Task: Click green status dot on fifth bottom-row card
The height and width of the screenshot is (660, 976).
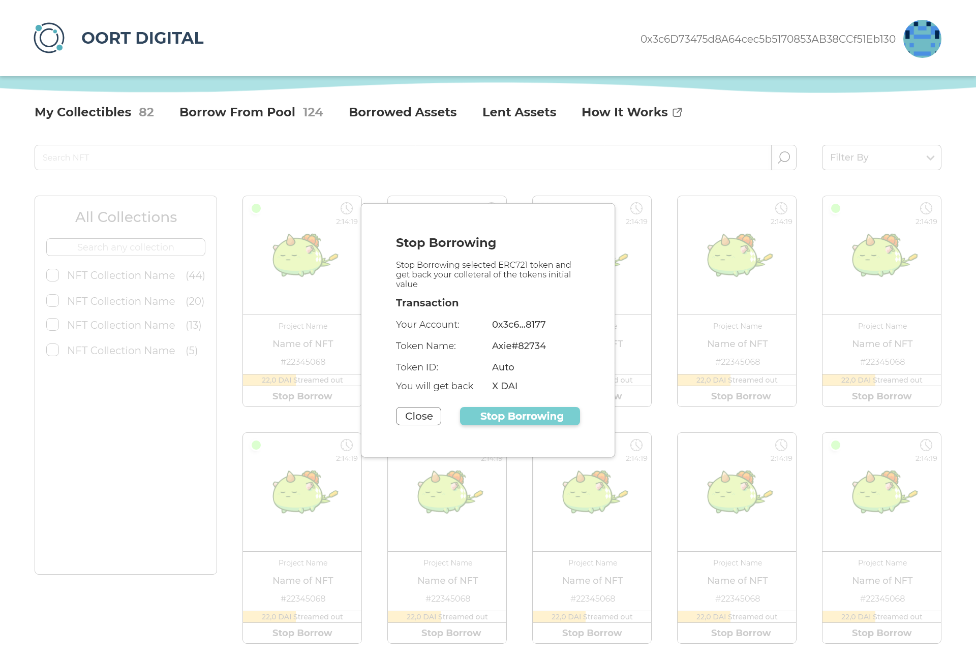Action: click(836, 445)
